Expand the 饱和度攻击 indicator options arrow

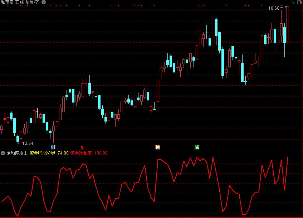[3, 153]
